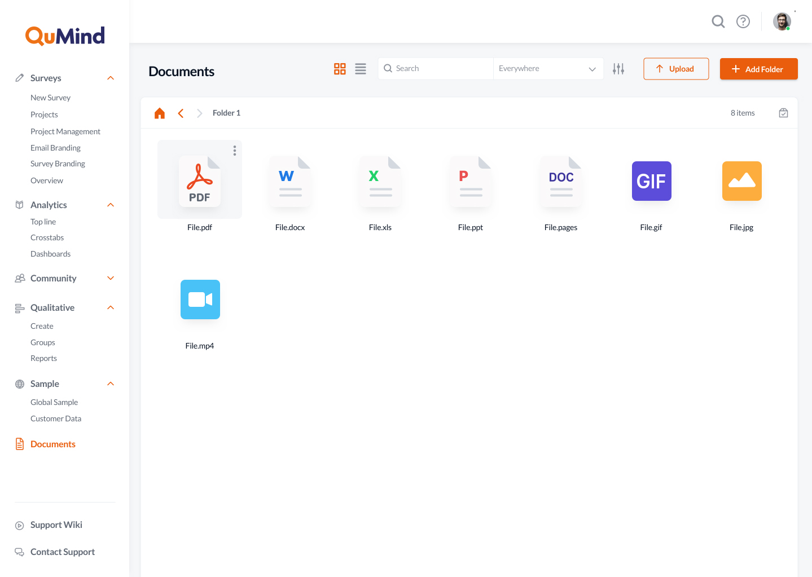The image size is (812, 577).
Task: Open New Survey in sidebar
Action: point(51,98)
